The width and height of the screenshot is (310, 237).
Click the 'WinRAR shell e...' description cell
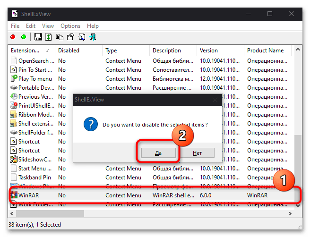click(173, 195)
